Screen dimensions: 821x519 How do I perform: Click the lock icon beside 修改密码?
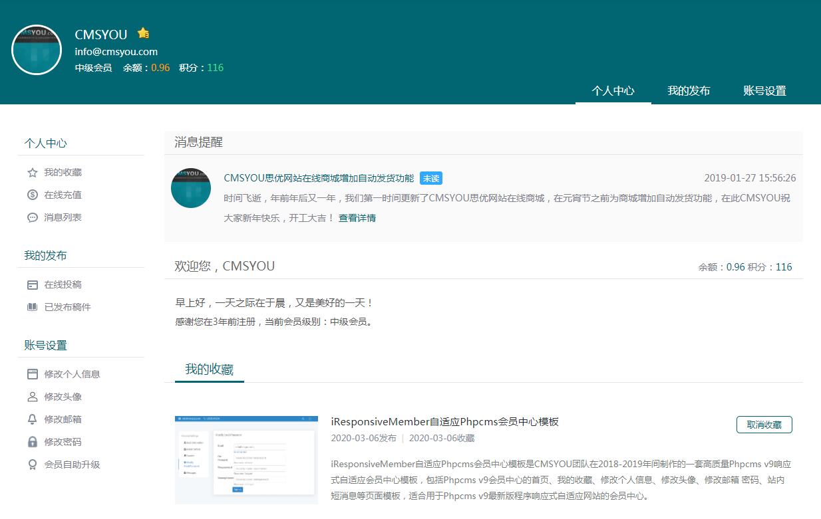coord(33,443)
